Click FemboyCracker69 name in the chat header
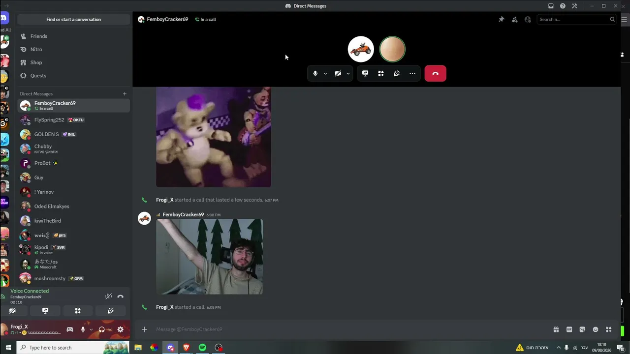The height and width of the screenshot is (354, 630). click(x=167, y=20)
